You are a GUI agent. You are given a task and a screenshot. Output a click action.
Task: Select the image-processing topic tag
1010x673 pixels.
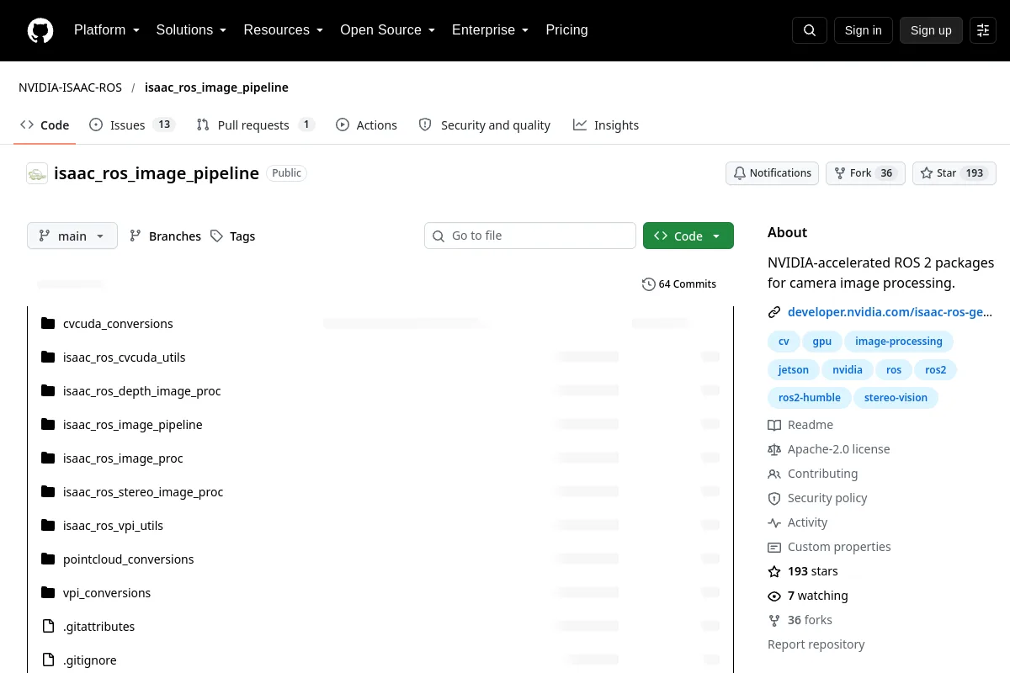tap(899, 342)
